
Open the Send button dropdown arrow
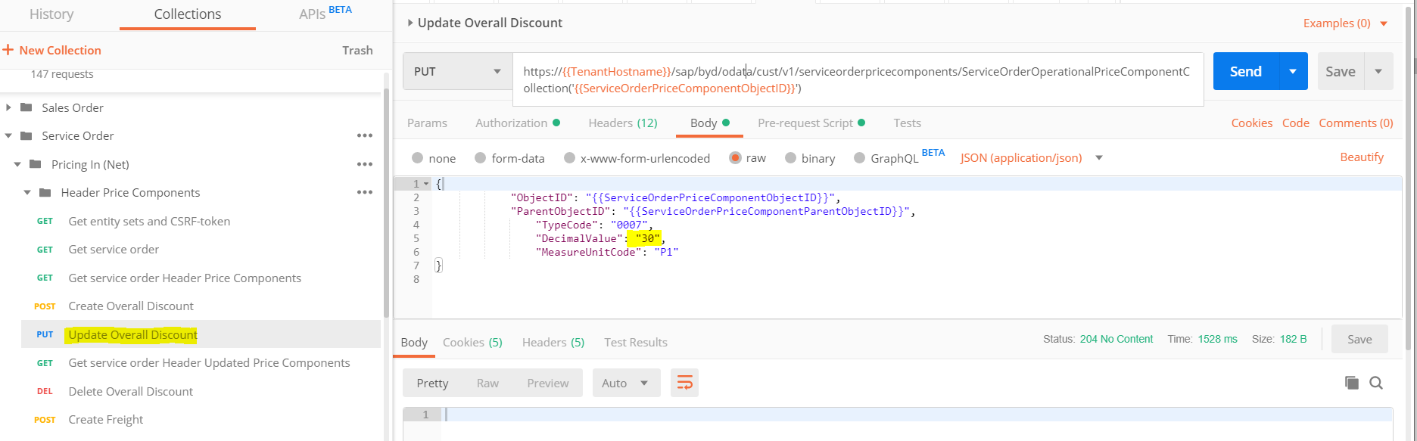coord(1293,72)
